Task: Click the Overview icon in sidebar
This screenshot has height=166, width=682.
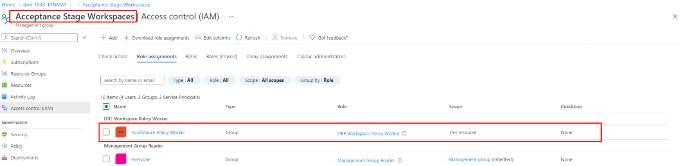Action: pos(5,51)
